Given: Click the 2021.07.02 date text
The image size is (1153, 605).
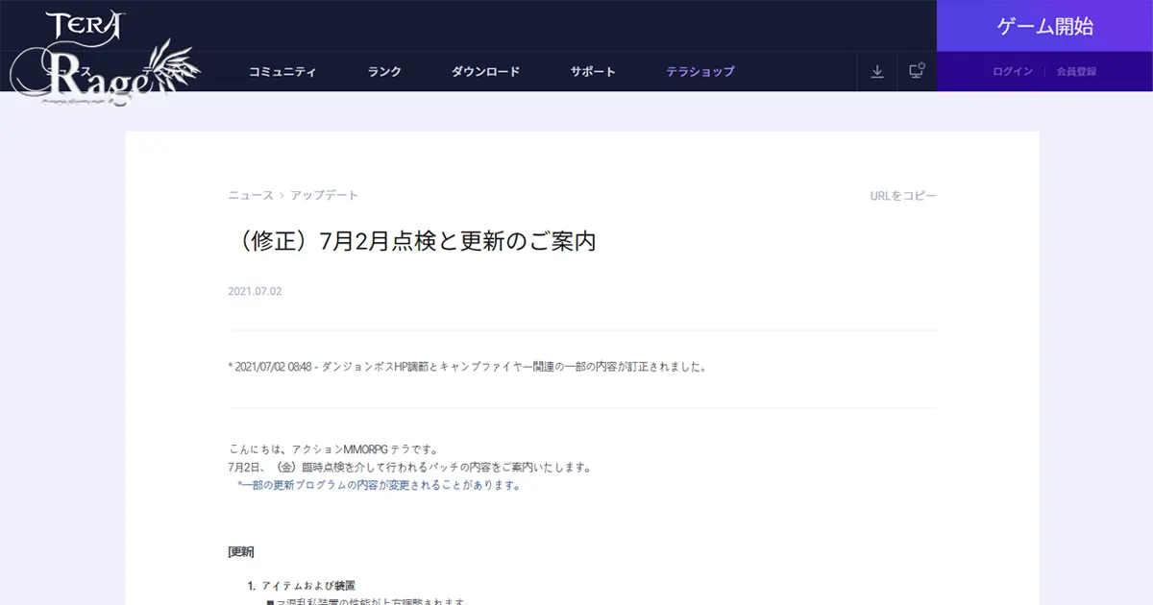Looking at the screenshot, I should coord(255,291).
